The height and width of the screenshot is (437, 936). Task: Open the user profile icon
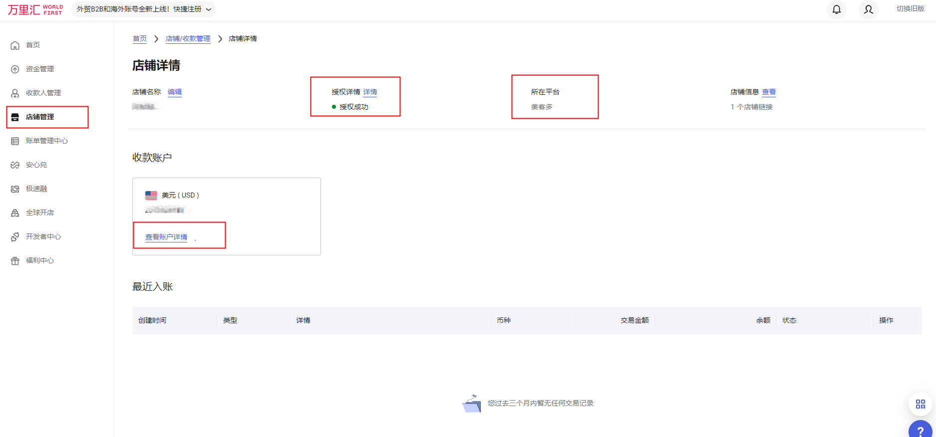[x=869, y=9]
